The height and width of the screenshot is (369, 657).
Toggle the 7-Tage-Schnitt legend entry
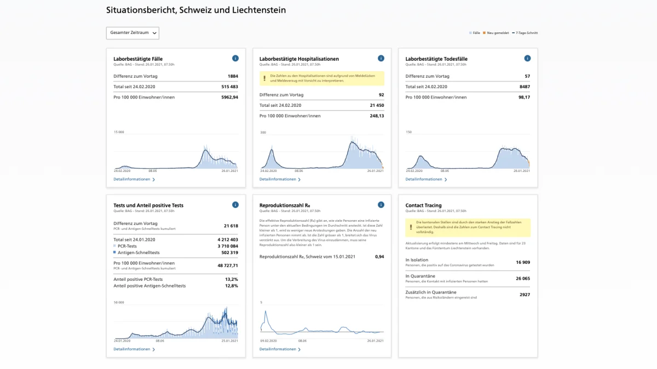point(525,33)
